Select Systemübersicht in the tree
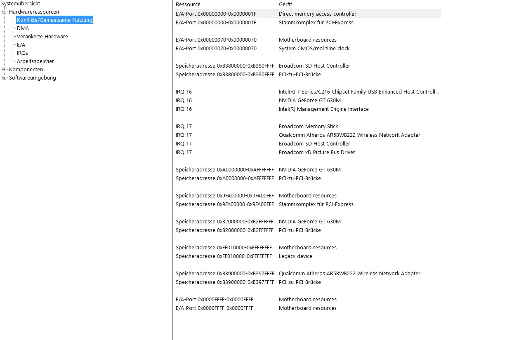The width and height of the screenshot is (521, 340). tap(21, 4)
